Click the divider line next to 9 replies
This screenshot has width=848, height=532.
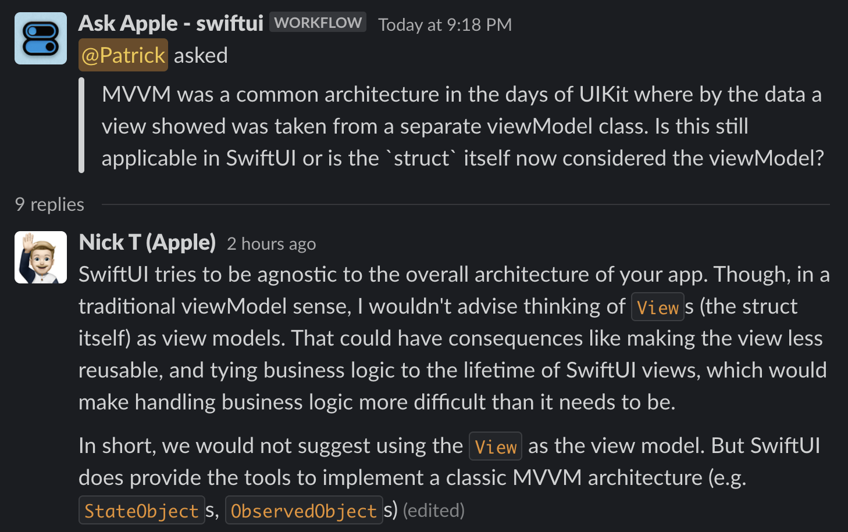[465, 204]
